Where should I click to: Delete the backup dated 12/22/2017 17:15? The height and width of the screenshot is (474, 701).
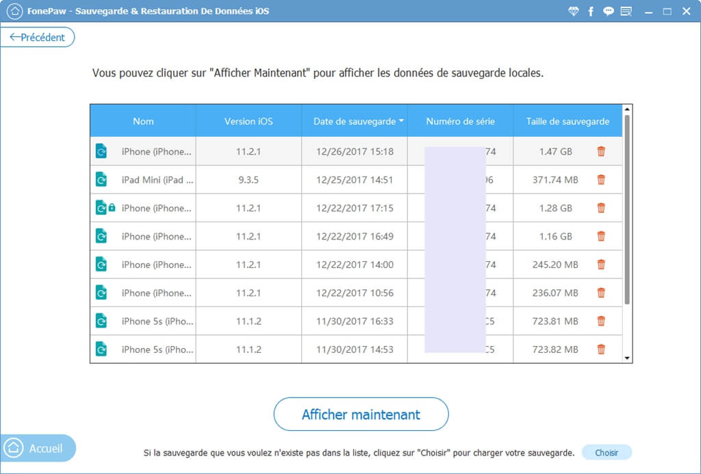(x=601, y=208)
